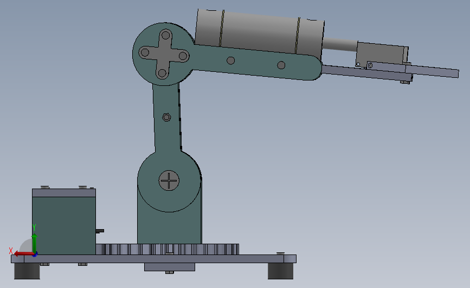Select the block mounted beneath the base plate center

point(170,267)
